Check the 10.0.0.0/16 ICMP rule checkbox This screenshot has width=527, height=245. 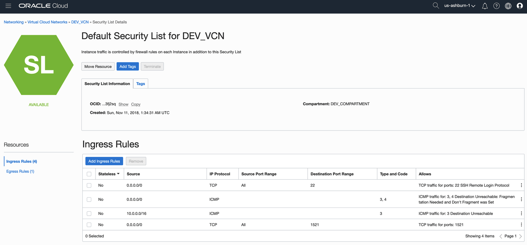[89, 213]
